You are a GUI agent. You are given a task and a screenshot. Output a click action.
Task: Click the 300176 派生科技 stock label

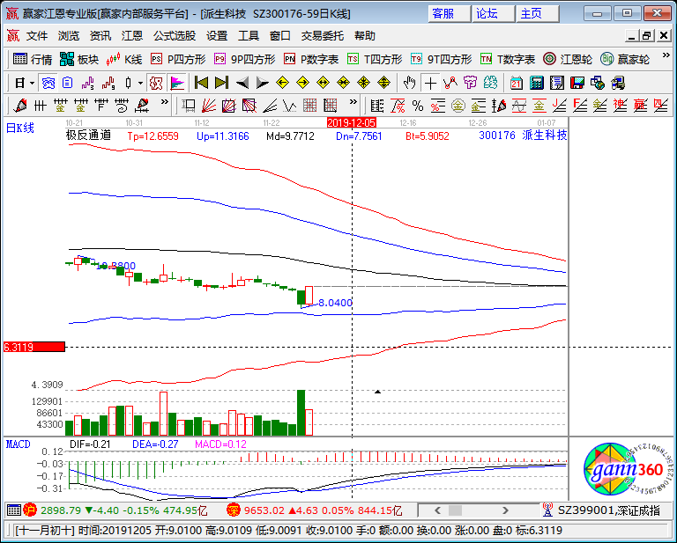tap(523, 136)
